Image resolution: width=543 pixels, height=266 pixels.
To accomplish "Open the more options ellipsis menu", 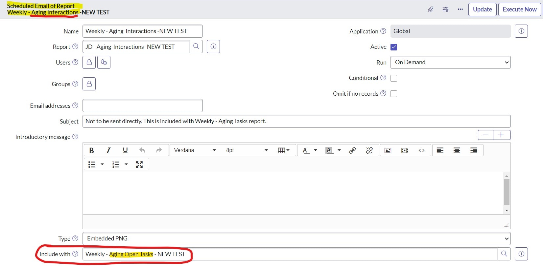I will [460, 9].
